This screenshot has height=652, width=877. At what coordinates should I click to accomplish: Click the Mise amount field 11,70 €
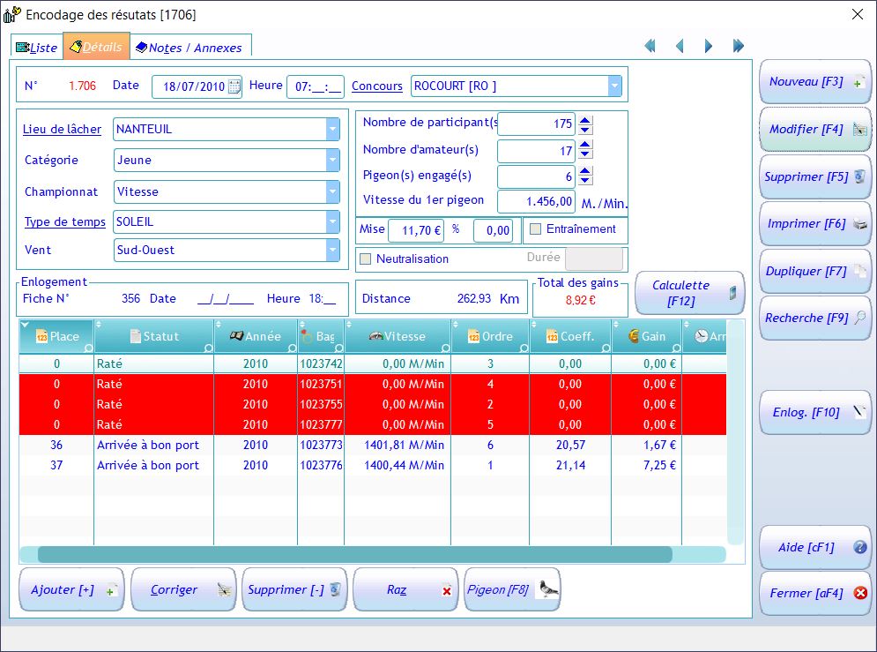click(x=415, y=230)
